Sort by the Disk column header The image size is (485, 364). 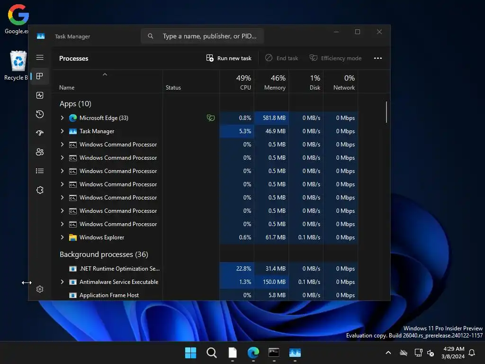[x=306, y=82]
